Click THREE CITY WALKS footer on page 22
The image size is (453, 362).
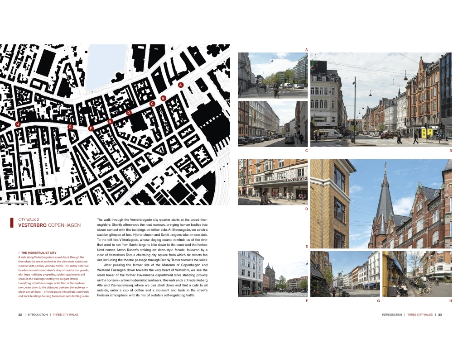coord(66,314)
